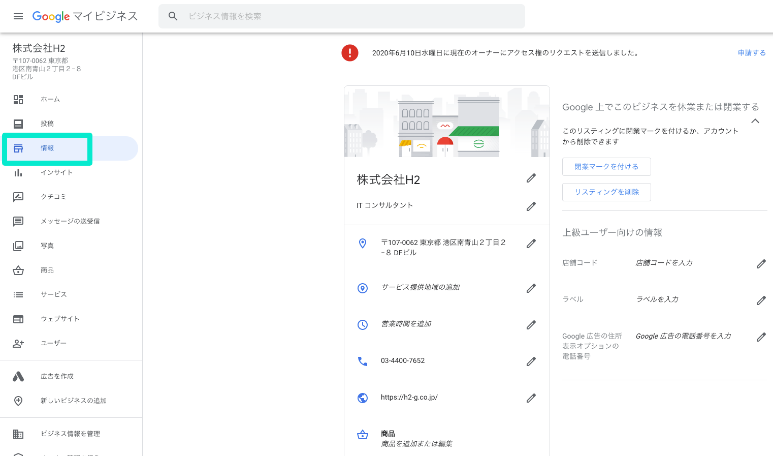The height and width of the screenshot is (456, 773).
Task: Click the 投稿 posts icon
Action: [18, 124]
